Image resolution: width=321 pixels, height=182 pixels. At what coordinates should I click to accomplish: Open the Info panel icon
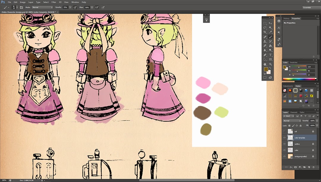point(279,21)
